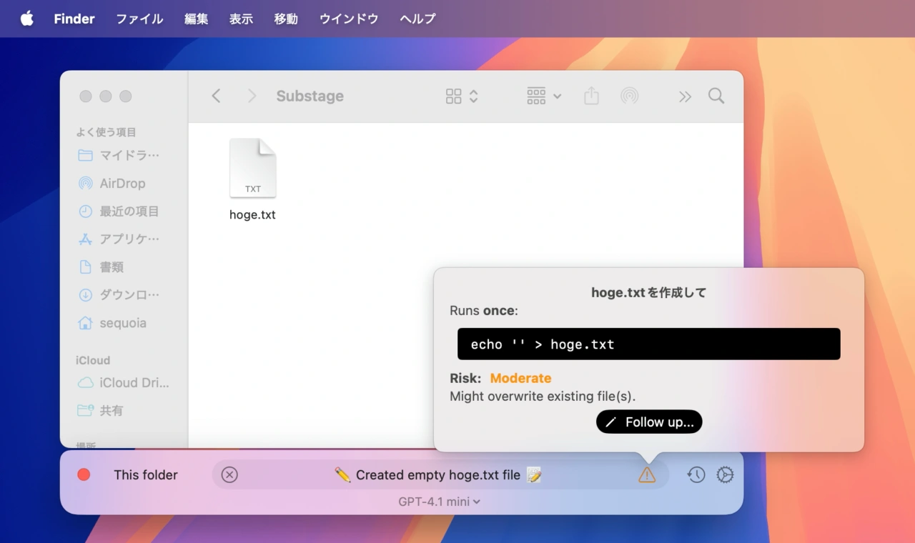This screenshot has width=915, height=543.
Task: Open command history clock icon
Action: click(696, 474)
